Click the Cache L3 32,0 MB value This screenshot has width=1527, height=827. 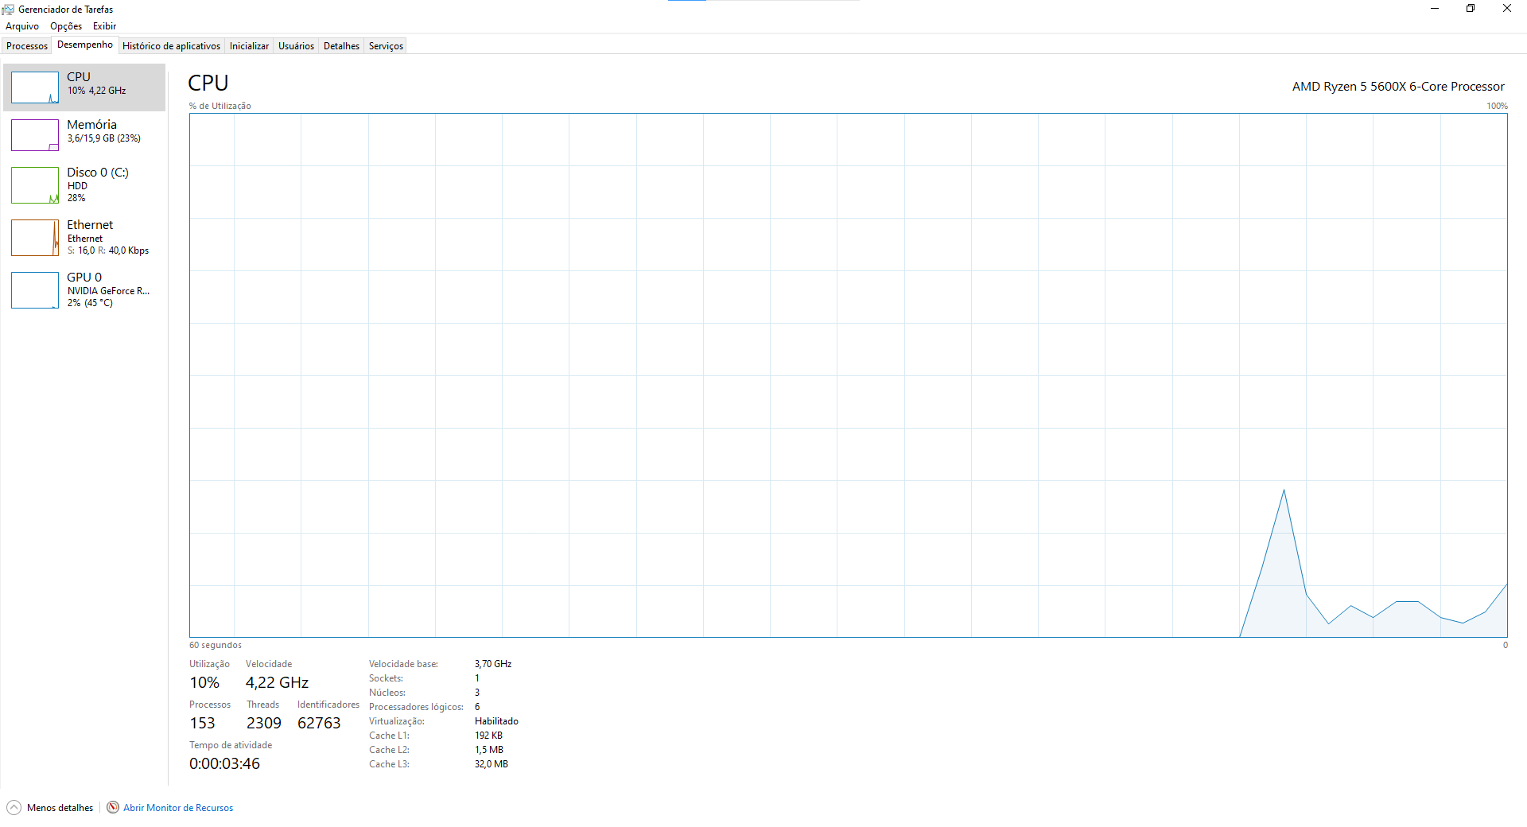click(x=492, y=764)
